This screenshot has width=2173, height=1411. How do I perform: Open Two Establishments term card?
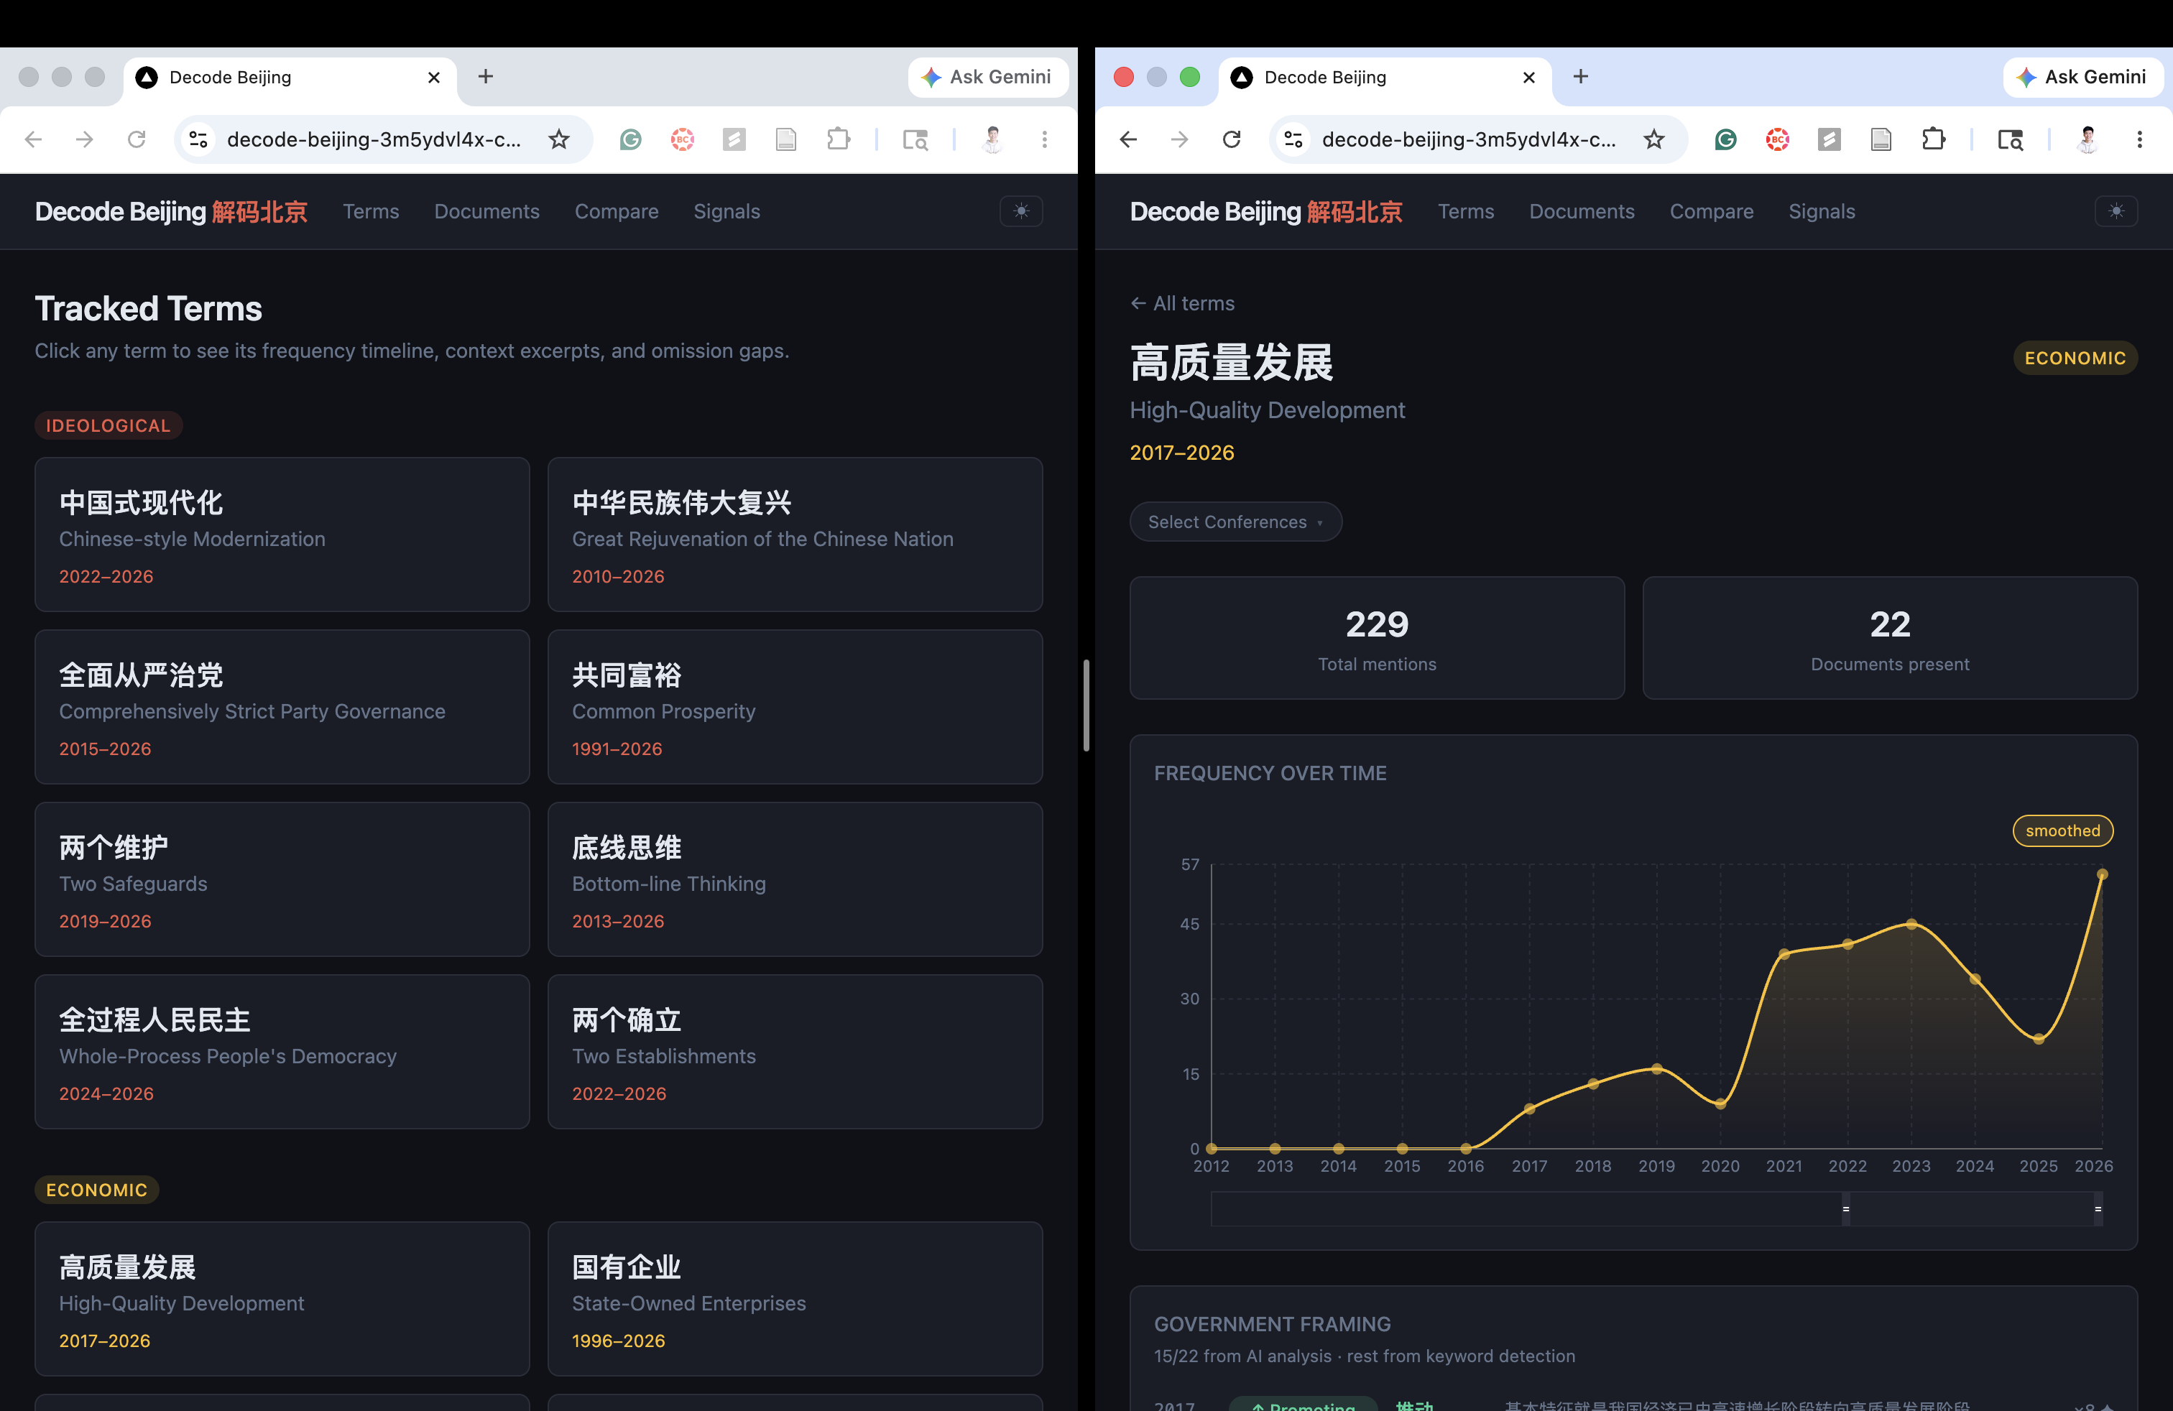tap(795, 1051)
